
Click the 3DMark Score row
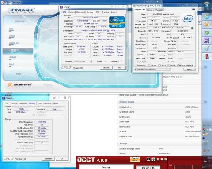(159, 107)
